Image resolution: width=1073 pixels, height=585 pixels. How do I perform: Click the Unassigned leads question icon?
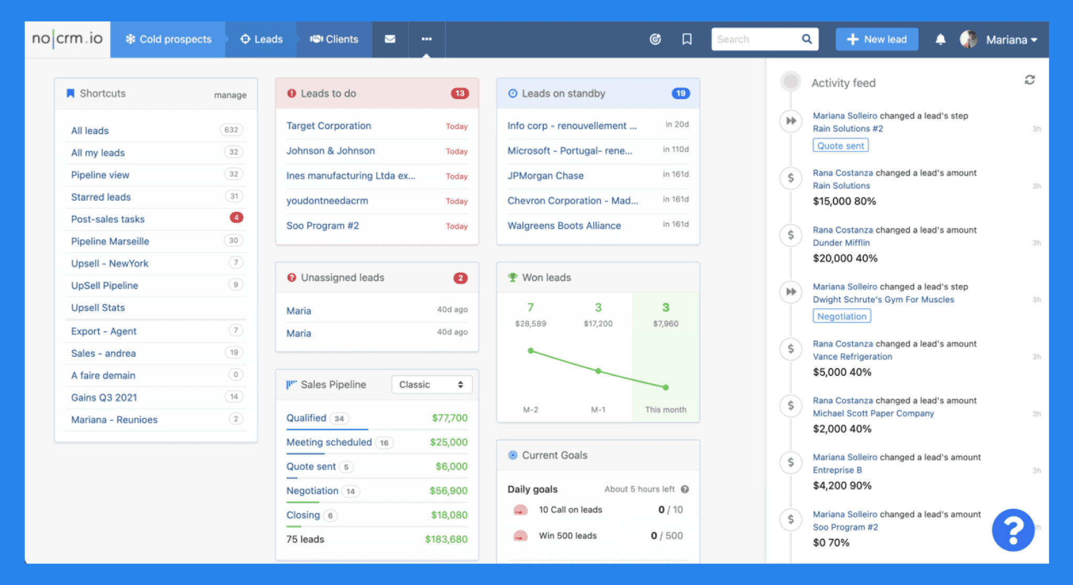tap(291, 277)
